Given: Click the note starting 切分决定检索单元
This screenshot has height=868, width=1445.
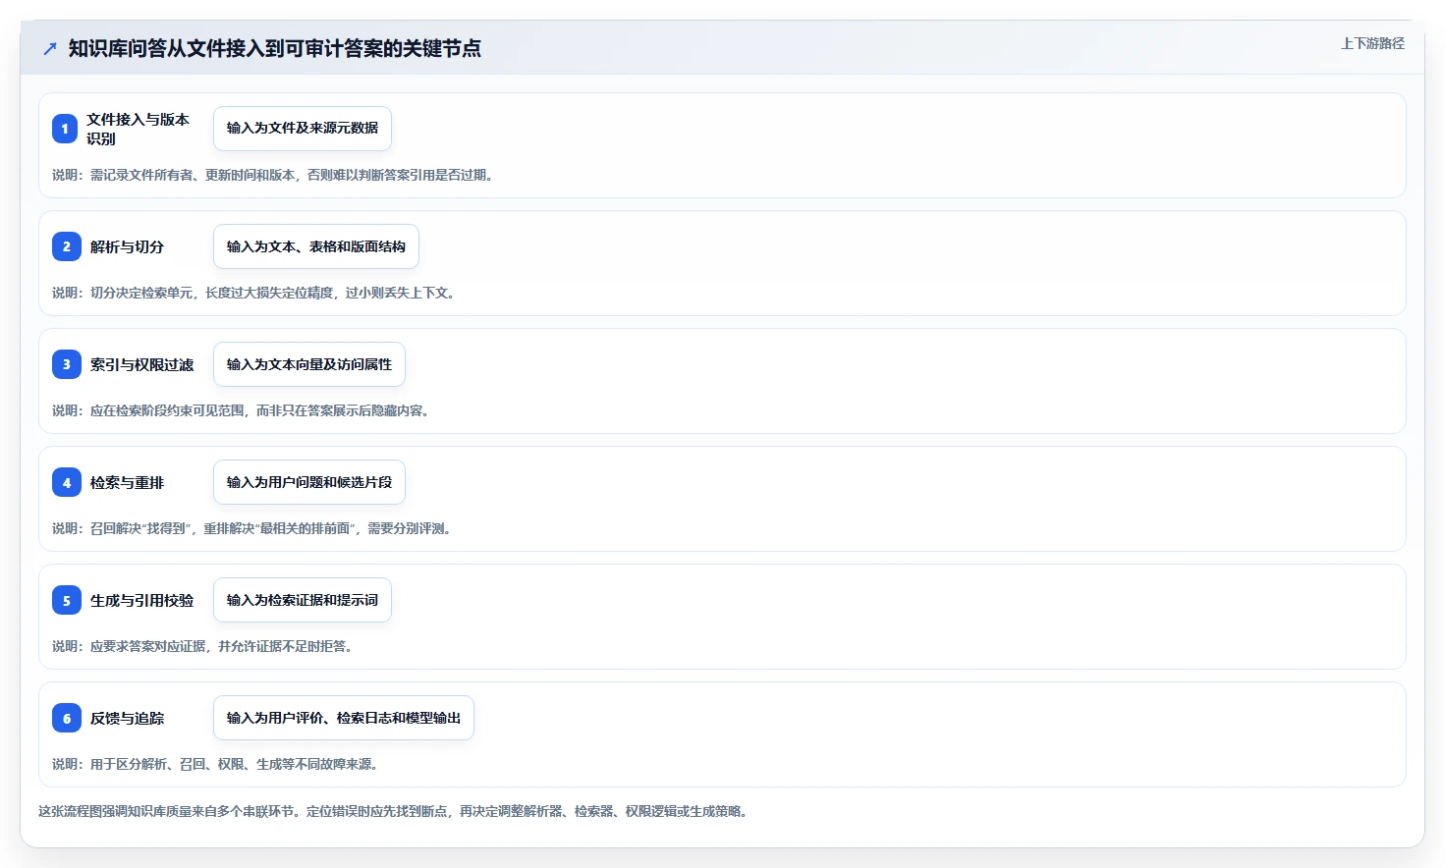Looking at the screenshot, I should click(x=254, y=293).
